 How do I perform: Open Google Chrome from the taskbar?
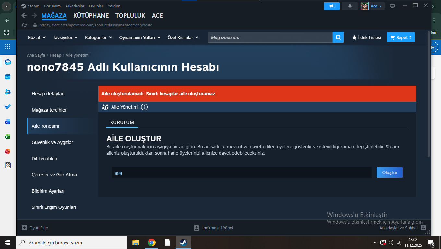[151, 243]
